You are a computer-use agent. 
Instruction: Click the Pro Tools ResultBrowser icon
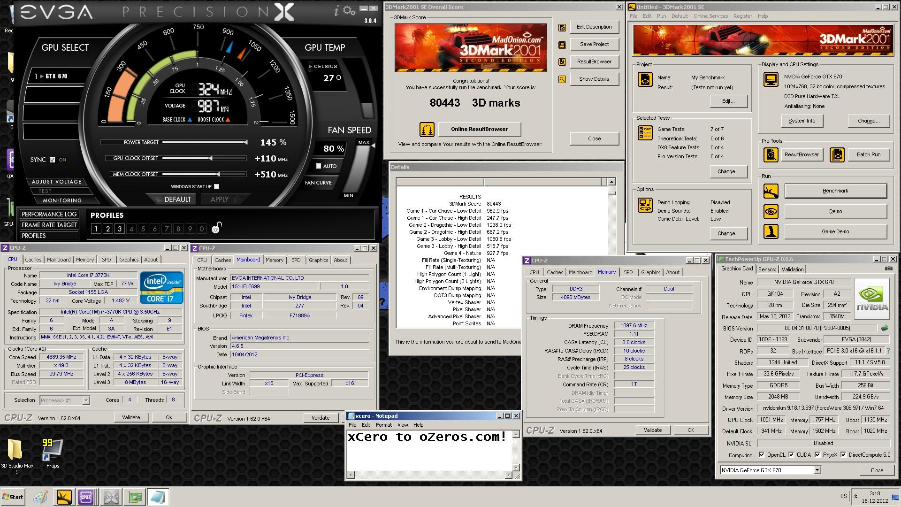click(x=771, y=154)
